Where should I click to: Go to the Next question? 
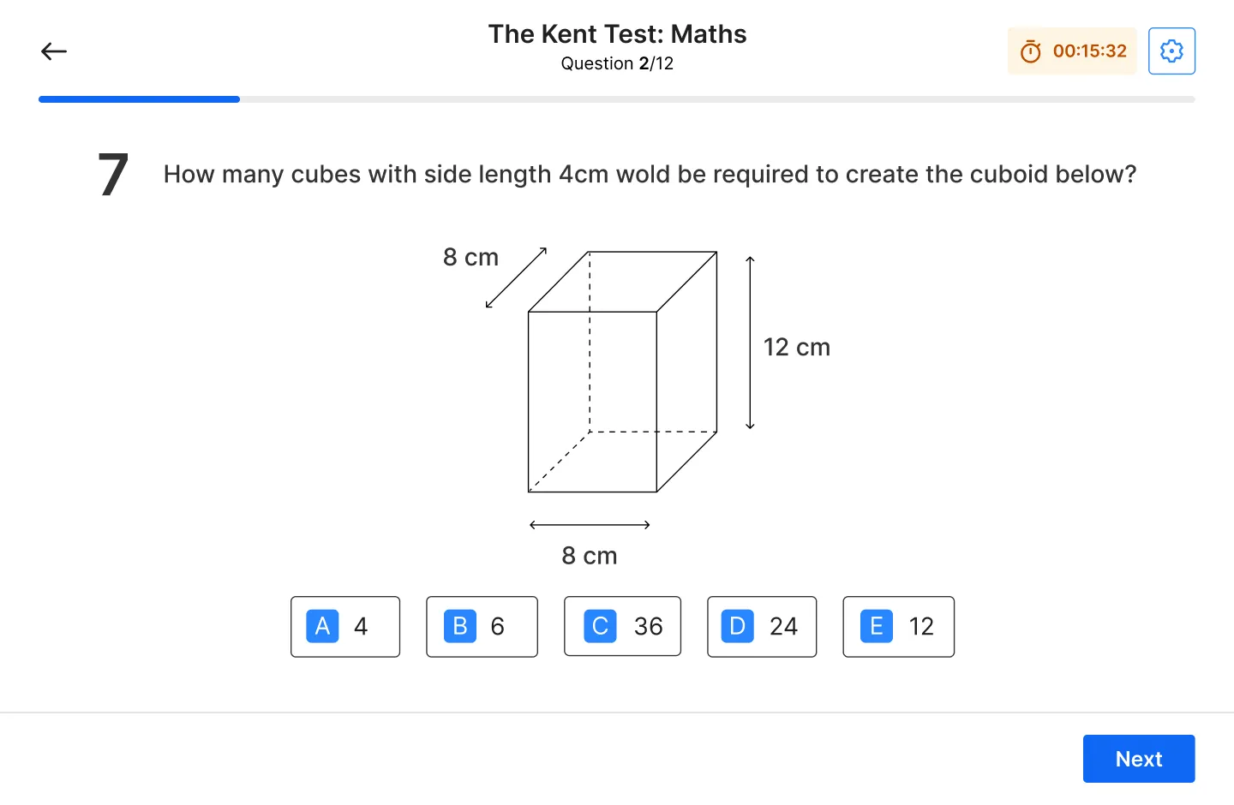(1139, 759)
